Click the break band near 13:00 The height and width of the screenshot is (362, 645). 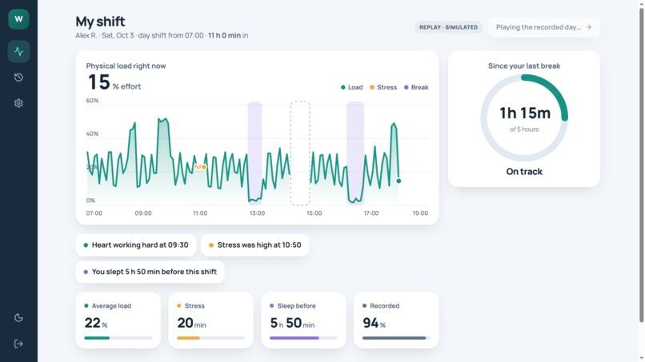[x=255, y=153]
